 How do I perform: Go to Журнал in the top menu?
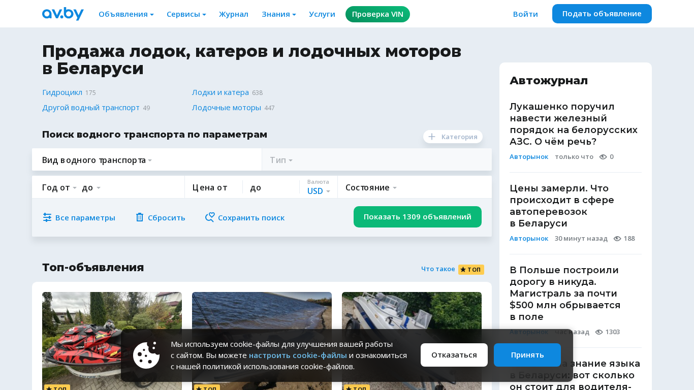point(234,14)
